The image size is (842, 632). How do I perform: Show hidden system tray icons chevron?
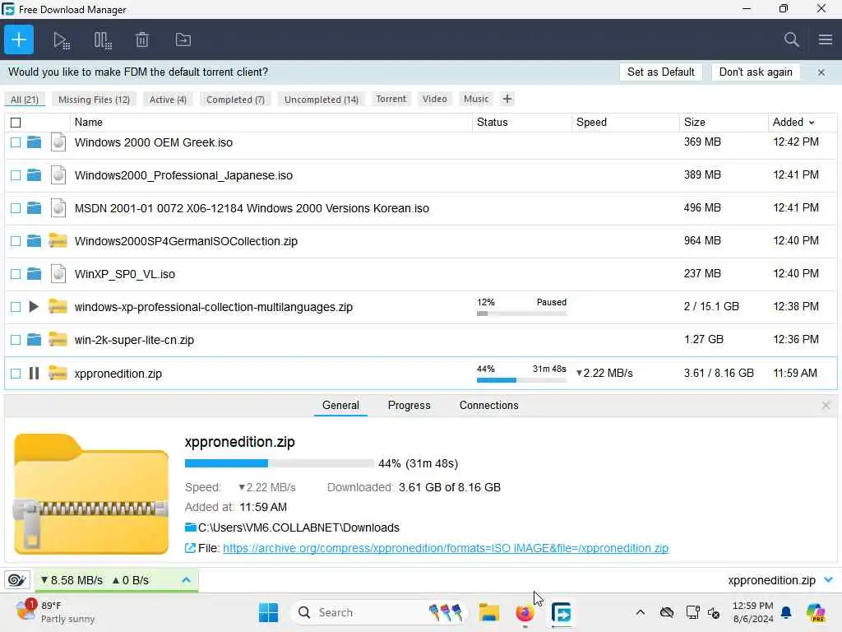(x=640, y=612)
